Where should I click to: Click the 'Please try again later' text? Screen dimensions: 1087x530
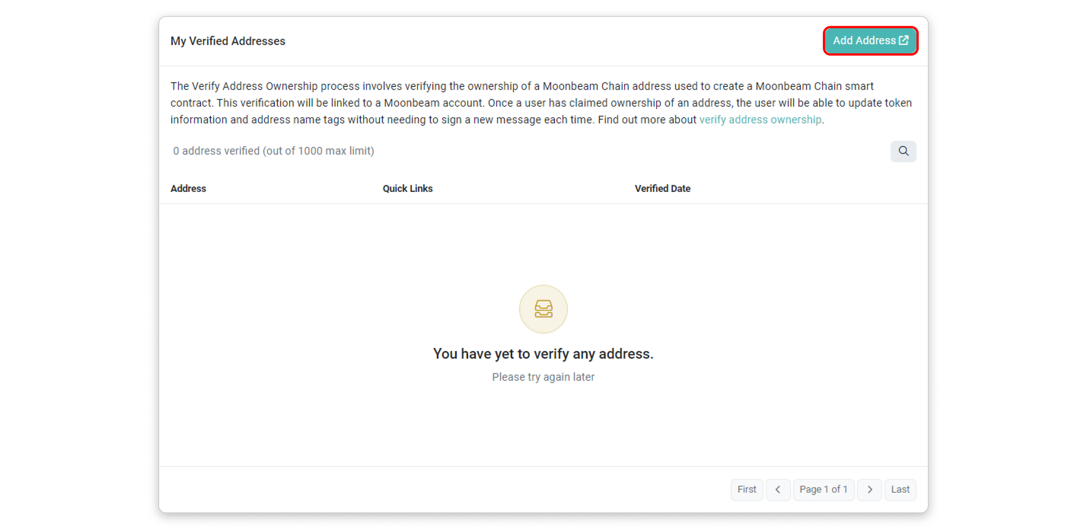click(x=543, y=377)
